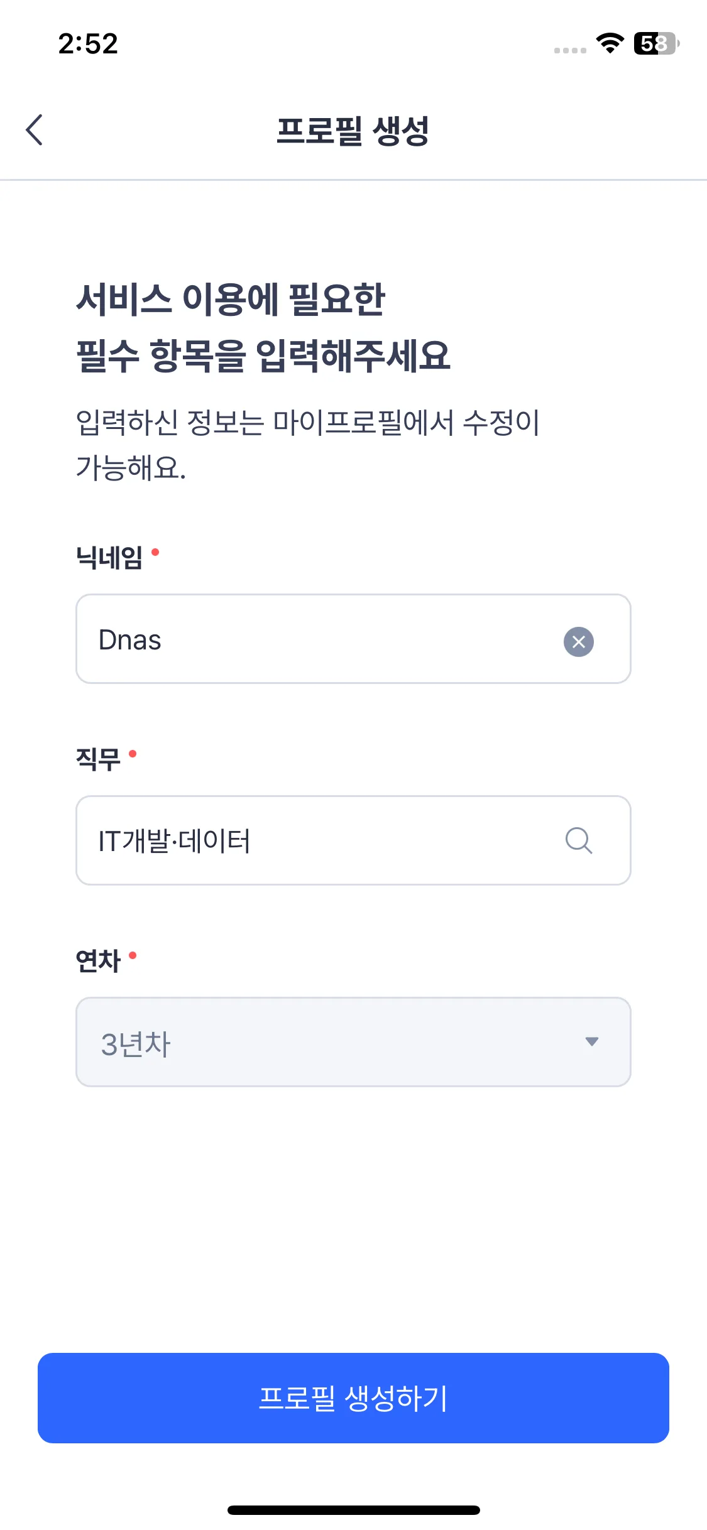This screenshot has width=707, height=1530.
Task: Click into the Dnas nickname field
Action: 314,639
